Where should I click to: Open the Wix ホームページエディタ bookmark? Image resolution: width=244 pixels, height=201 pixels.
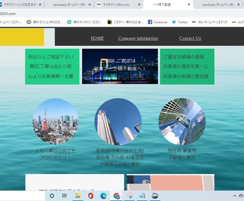(210, 22)
